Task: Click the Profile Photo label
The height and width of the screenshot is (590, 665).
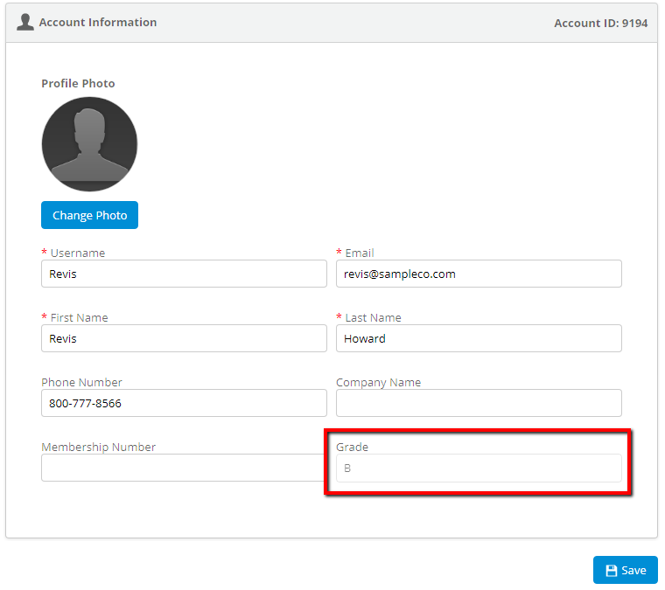Action: [78, 83]
